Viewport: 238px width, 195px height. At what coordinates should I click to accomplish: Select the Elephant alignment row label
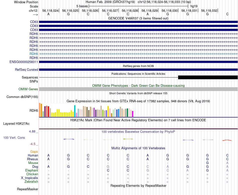pyautogui.click(x=32, y=170)
